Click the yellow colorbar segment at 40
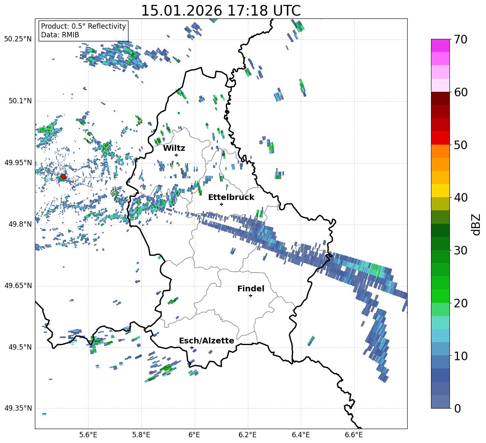This screenshot has height=443, width=486. (440, 191)
